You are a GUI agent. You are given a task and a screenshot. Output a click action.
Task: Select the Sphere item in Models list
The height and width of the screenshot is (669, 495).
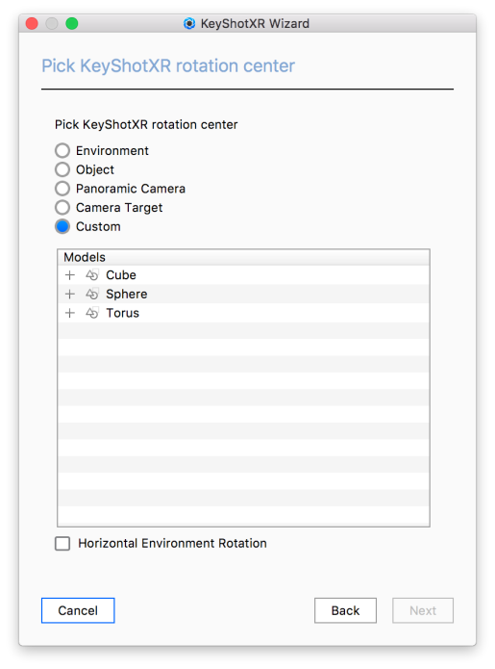127,294
